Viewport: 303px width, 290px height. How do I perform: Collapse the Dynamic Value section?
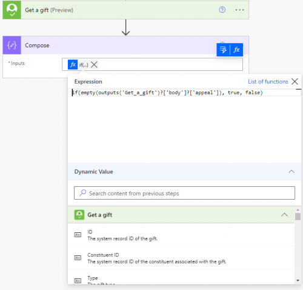pos(291,172)
